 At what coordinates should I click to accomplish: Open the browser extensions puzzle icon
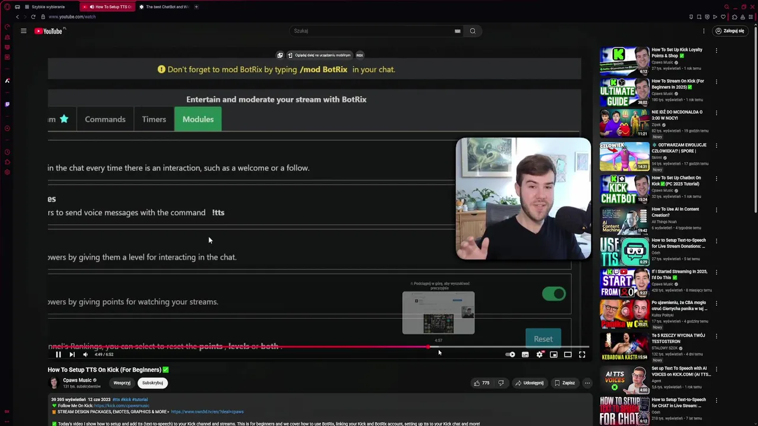[x=735, y=17]
